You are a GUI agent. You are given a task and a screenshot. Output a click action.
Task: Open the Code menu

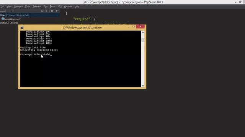click(x=28, y=6)
